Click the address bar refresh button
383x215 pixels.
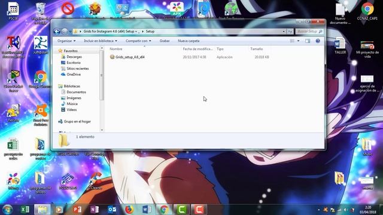[290, 32]
